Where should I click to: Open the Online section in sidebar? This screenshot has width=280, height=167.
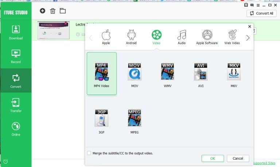pos(16,129)
